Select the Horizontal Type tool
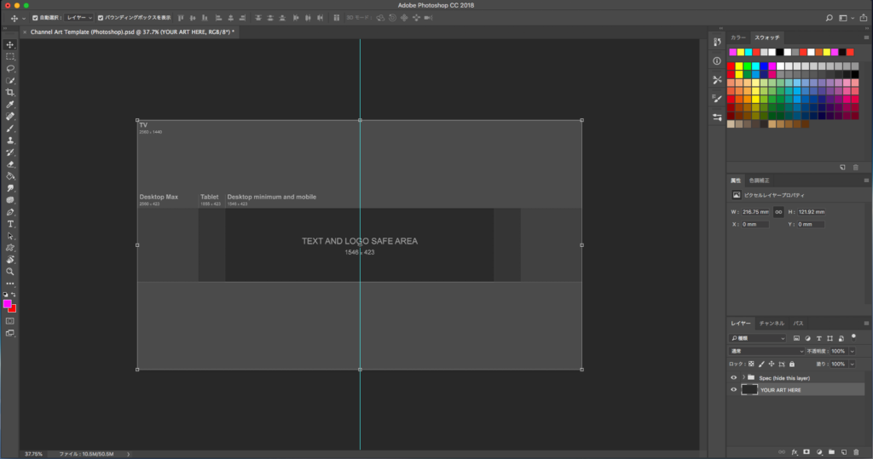 tap(10, 224)
